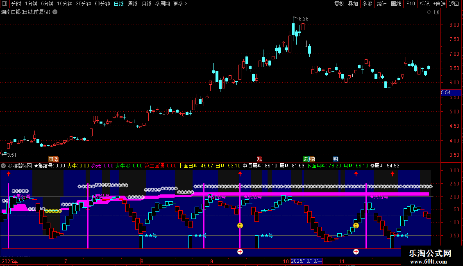Screen dimensions: 463x266
Task: Click the 激 event marker under chart
Action: point(56,159)
